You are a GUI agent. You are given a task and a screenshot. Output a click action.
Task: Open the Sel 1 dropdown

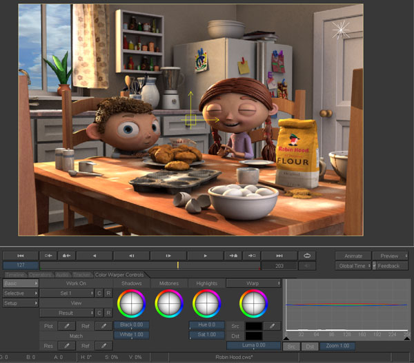[x=67, y=293]
